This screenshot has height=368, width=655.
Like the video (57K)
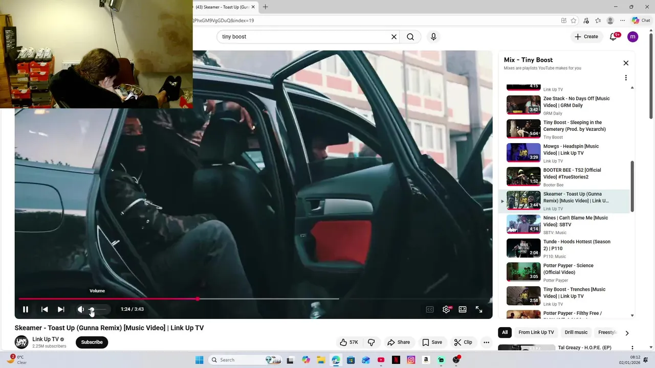(x=348, y=342)
